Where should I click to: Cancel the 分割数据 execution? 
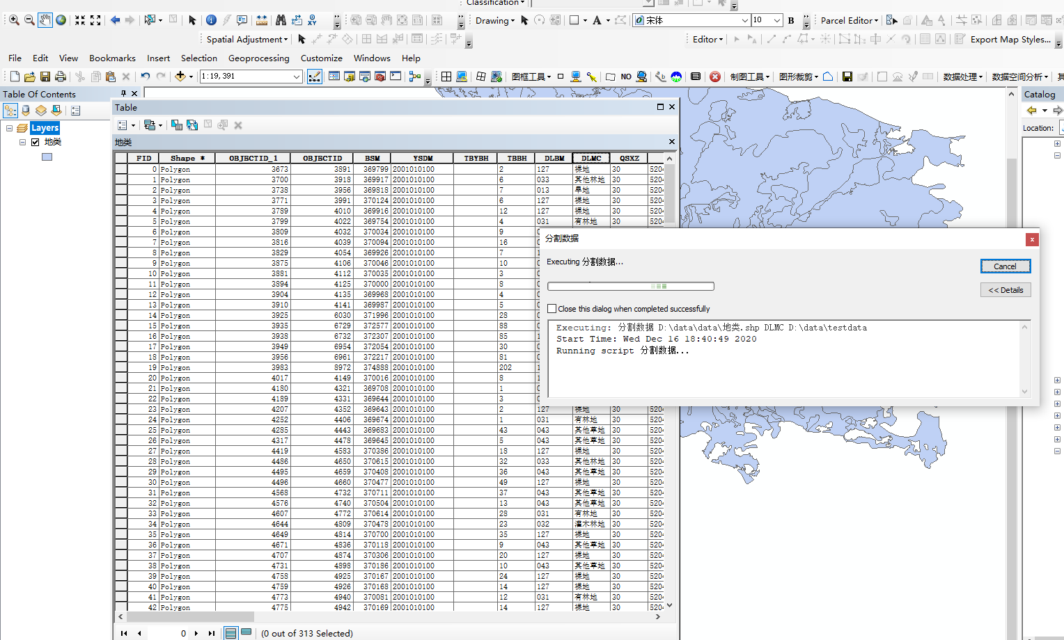point(1005,266)
